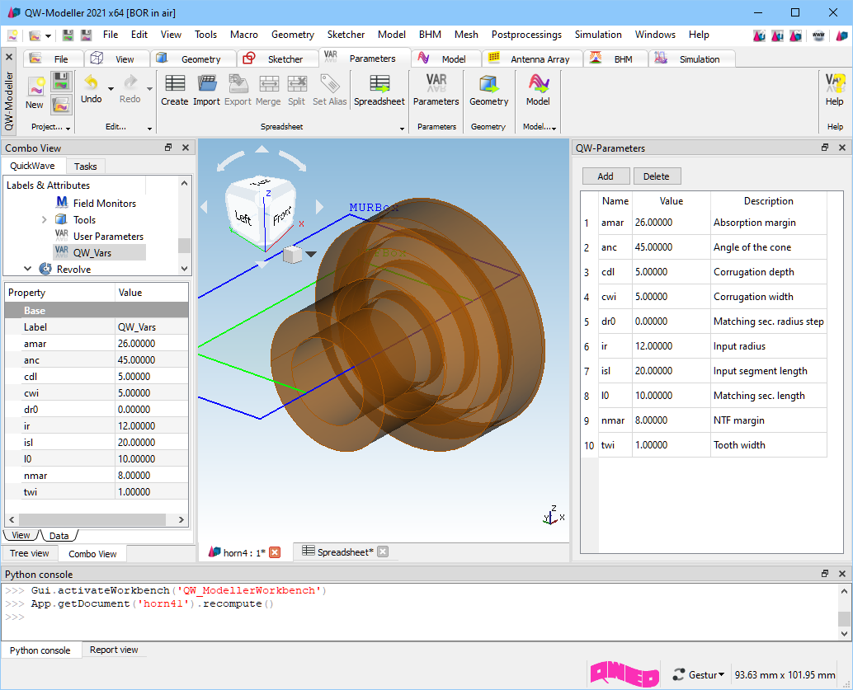This screenshot has width=853, height=690.
Task: Click the Add button in QW-Parameters
Action: point(606,176)
